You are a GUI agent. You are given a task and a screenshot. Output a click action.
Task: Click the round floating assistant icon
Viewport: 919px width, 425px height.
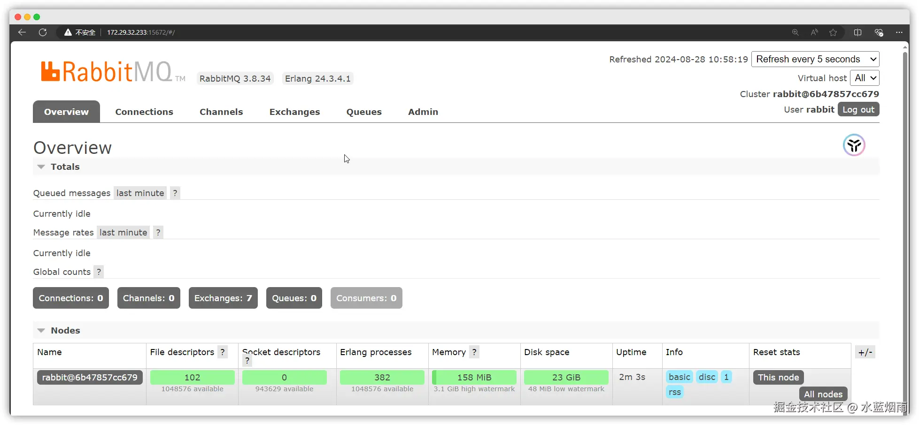[x=854, y=145]
